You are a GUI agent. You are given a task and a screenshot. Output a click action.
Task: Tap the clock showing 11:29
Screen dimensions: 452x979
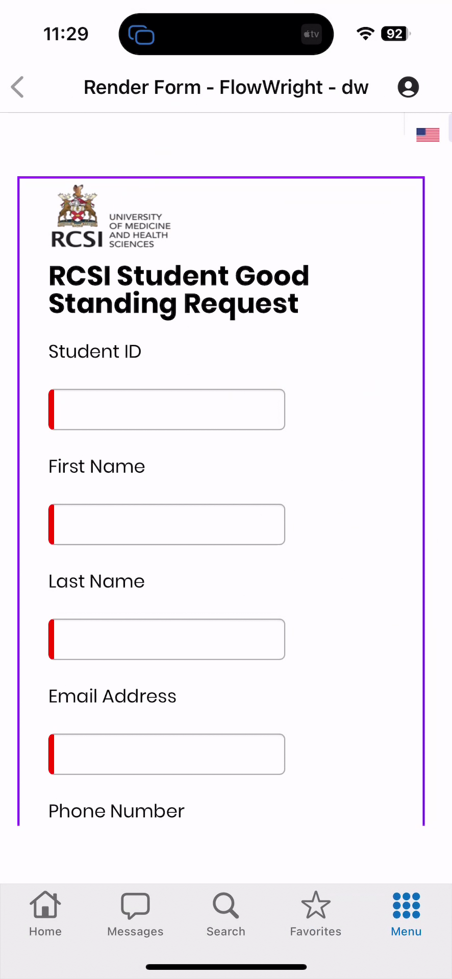pos(65,34)
